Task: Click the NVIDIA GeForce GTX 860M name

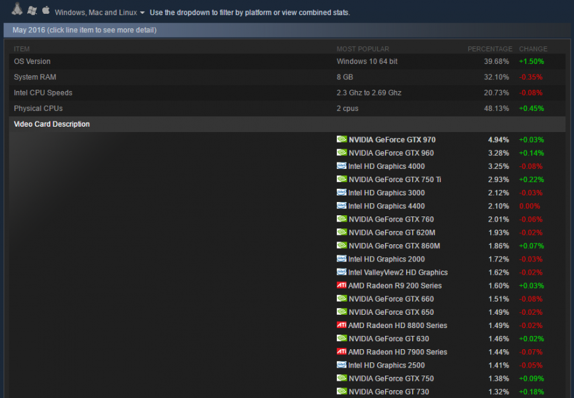Action: coord(394,246)
